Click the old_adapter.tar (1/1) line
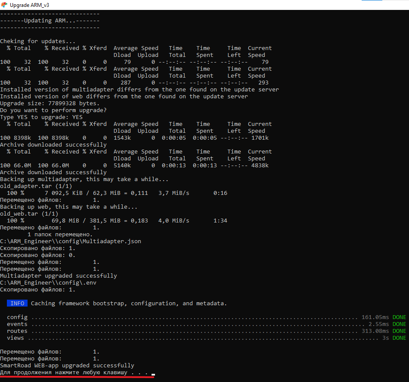This screenshot has height=382, width=409. click(36, 186)
